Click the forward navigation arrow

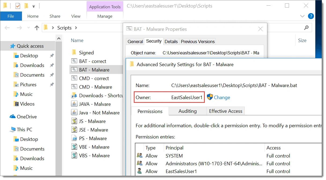coord(19,28)
